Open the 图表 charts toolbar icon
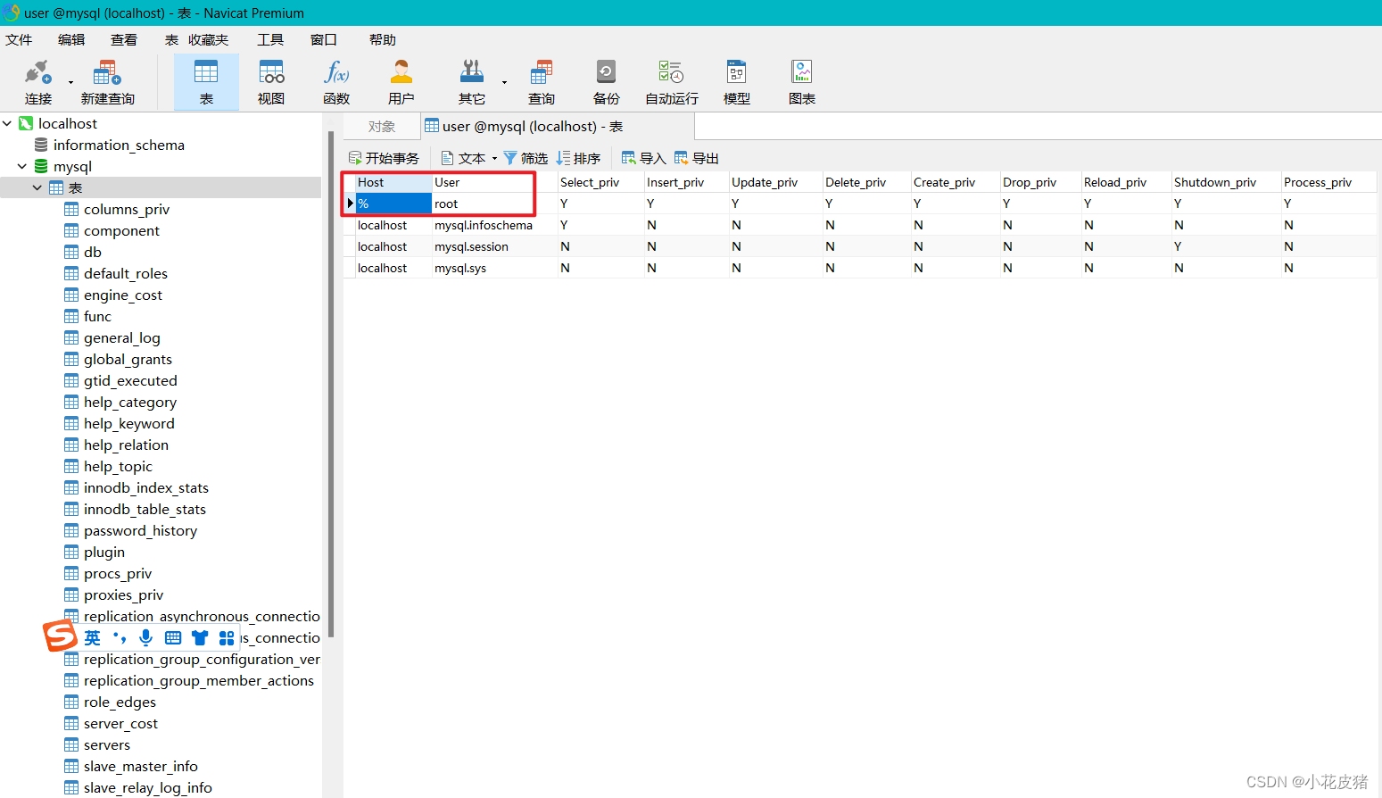 [x=802, y=82]
